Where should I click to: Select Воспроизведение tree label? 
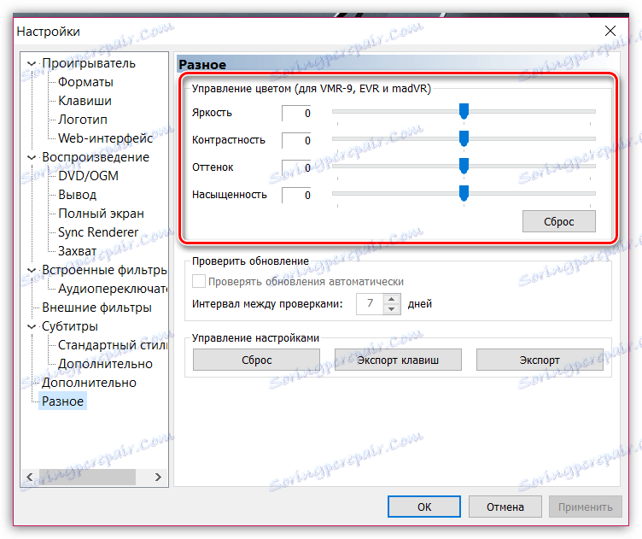coord(96,157)
